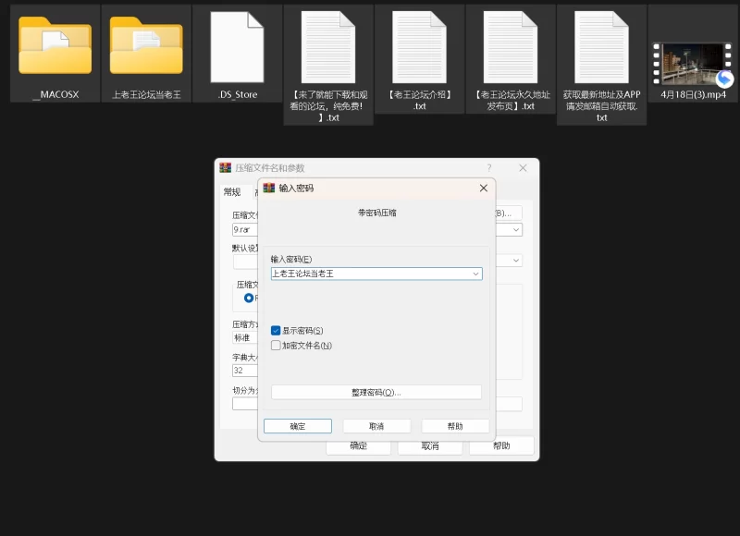Viewport: 740px width, 536px height.
Task: Open the __MACOSX folder icon
Action: (55, 46)
